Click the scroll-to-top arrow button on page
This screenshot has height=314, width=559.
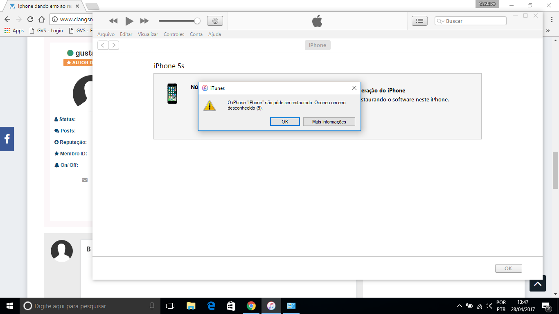click(538, 283)
